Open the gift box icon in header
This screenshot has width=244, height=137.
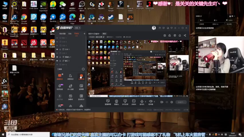point(165,35)
